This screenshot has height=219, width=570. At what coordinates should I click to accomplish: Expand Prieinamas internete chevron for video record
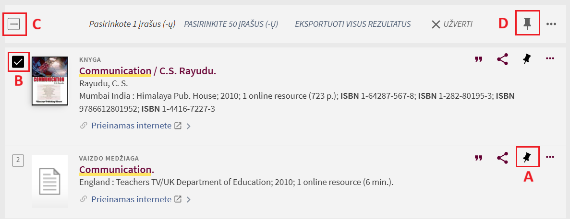[189, 200]
